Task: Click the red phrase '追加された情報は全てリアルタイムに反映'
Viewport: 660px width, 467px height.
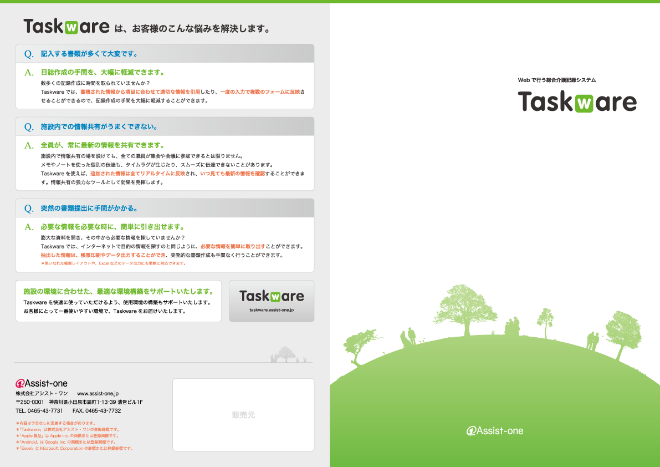Action: 137,174
